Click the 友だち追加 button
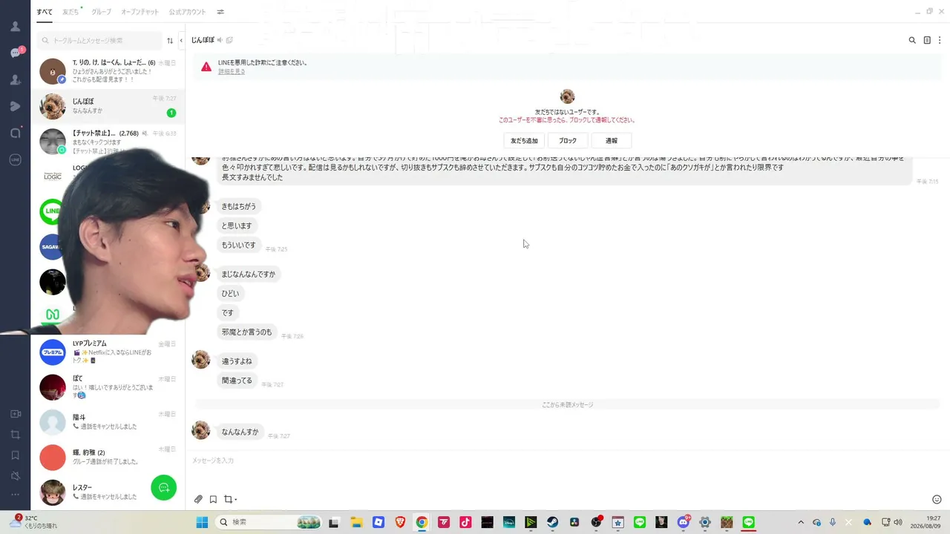The height and width of the screenshot is (534, 950). (524, 140)
